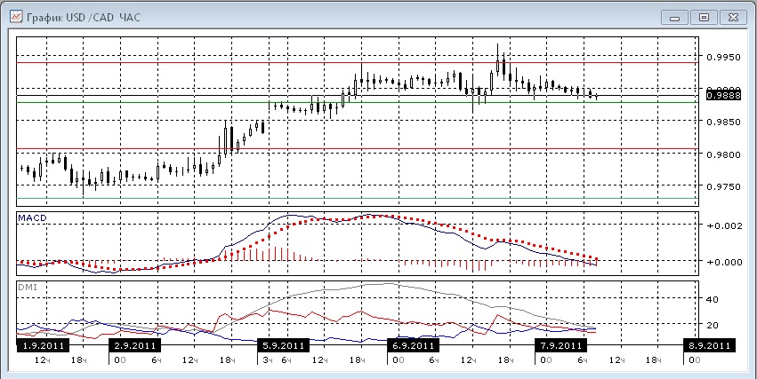Maximize the USD/CAD chart window
The height and width of the screenshot is (379, 757).
tap(704, 18)
